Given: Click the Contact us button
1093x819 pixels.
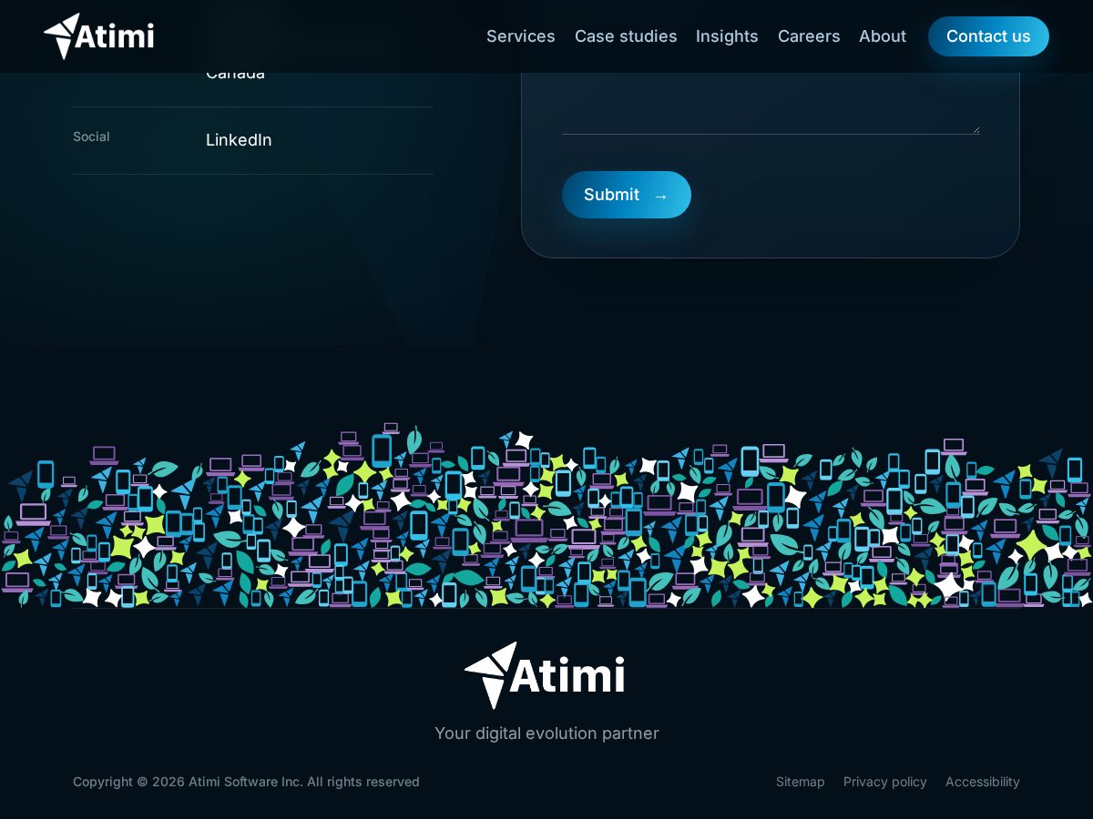Looking at the screenshot, I should [x=988, y=36].
